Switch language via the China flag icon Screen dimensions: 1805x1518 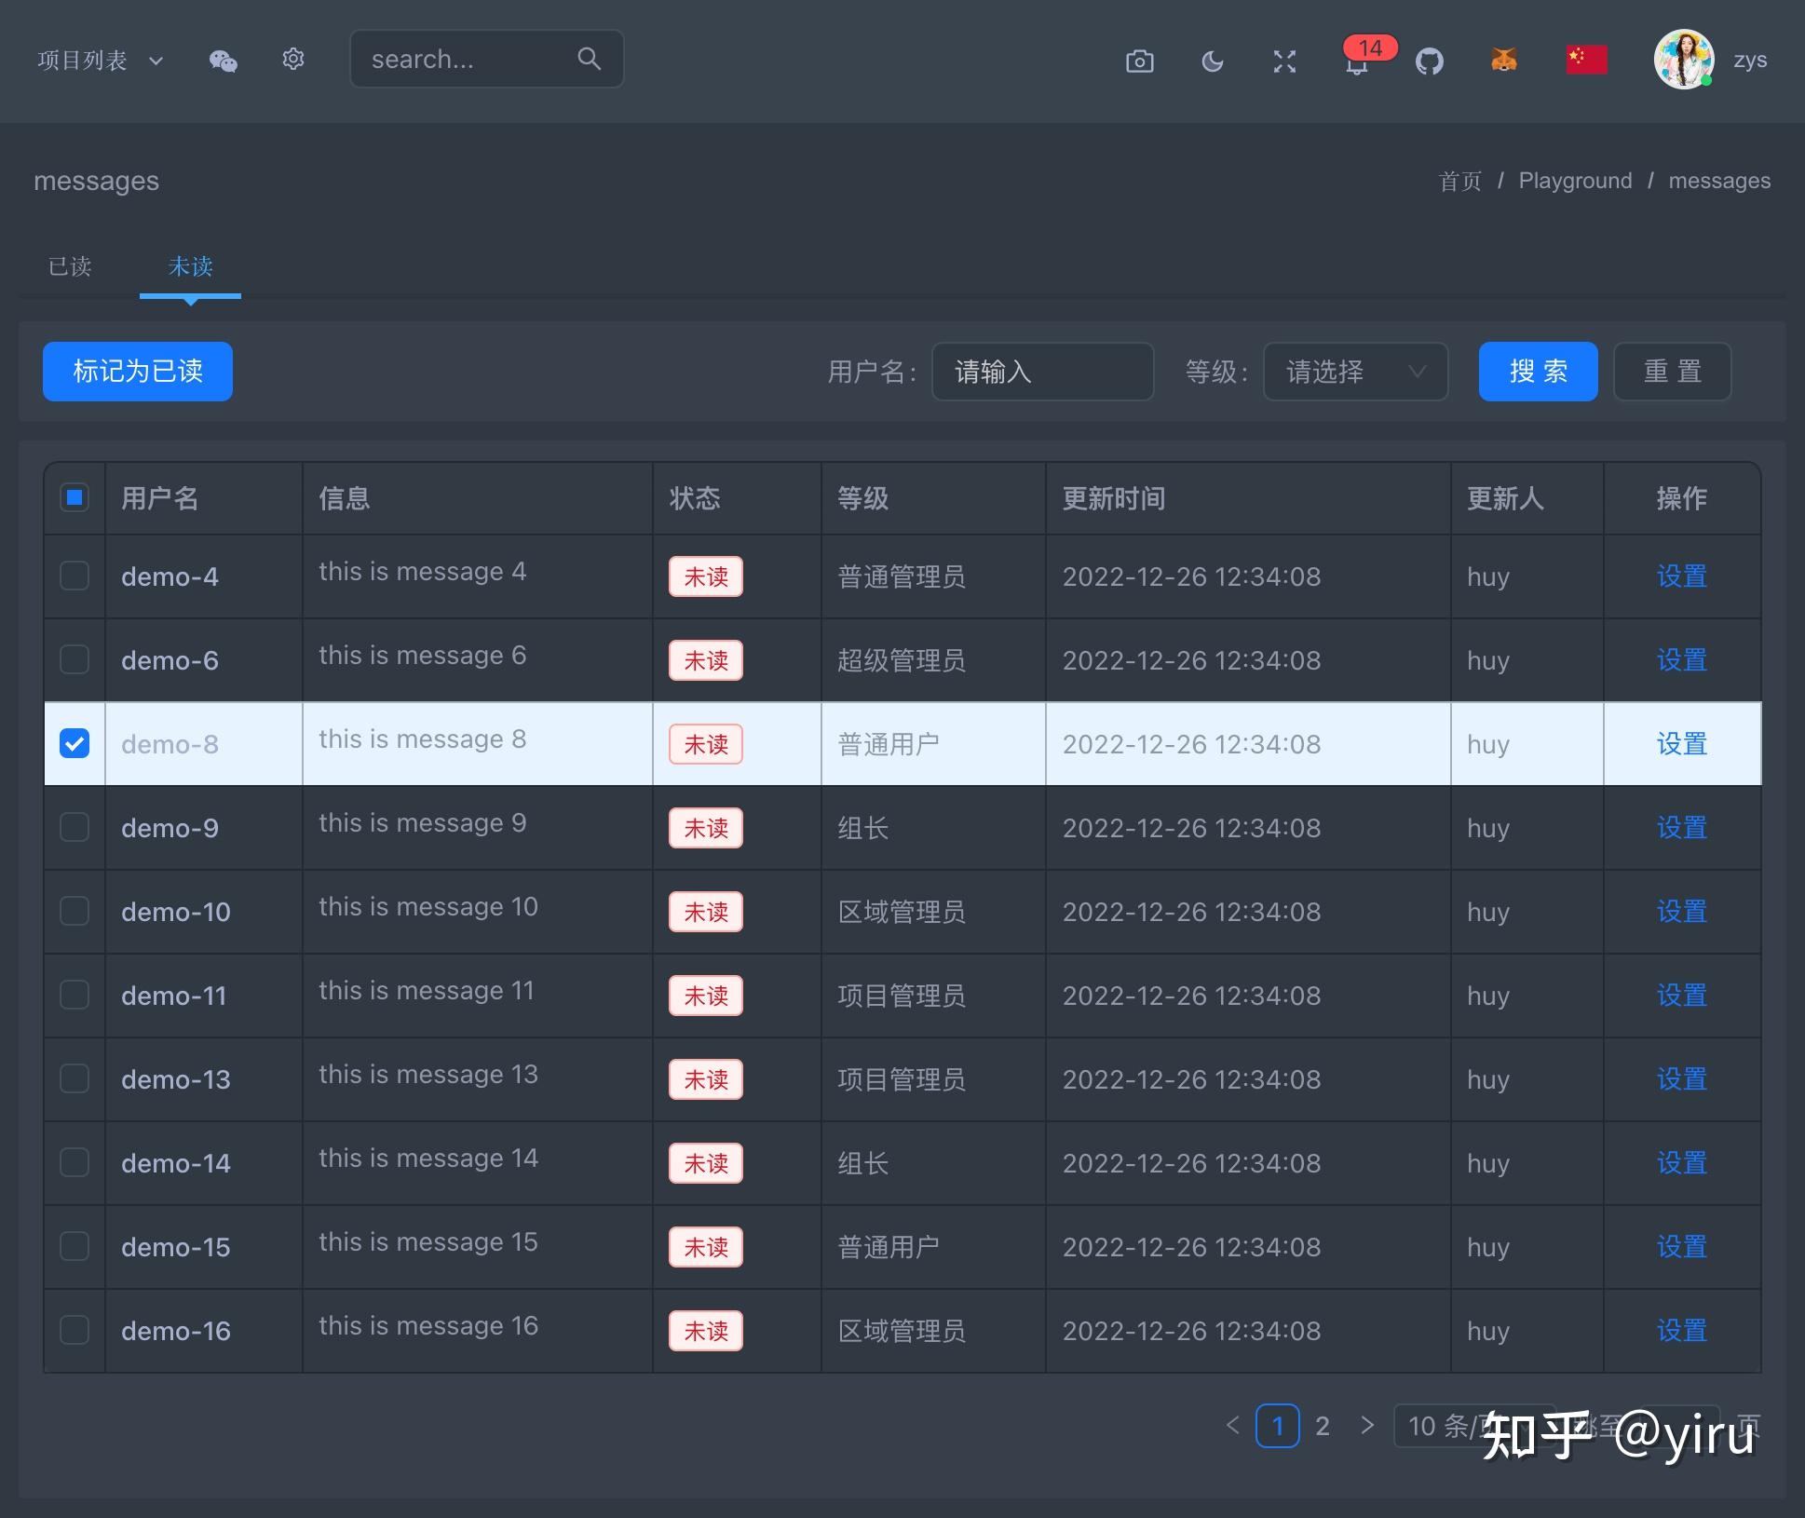click(1585, 59)
